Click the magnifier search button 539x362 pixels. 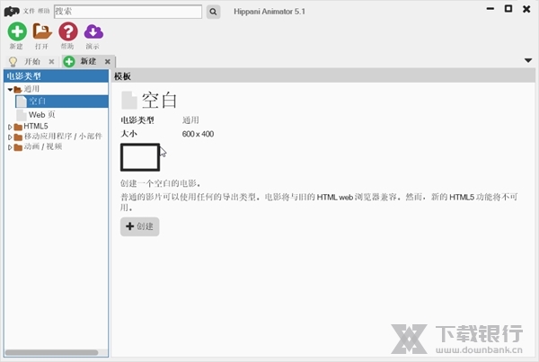(213, 12)
